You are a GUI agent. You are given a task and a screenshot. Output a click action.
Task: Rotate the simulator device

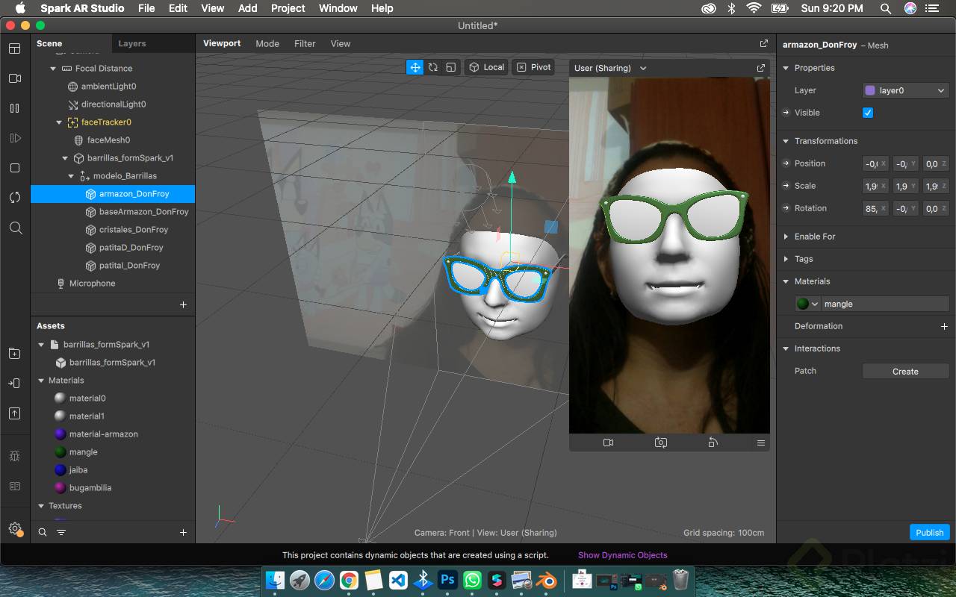(713, 443)
